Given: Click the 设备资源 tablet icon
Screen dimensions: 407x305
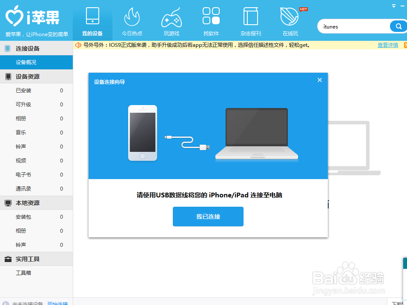Looking at the screenshot, I should point(8,77).
